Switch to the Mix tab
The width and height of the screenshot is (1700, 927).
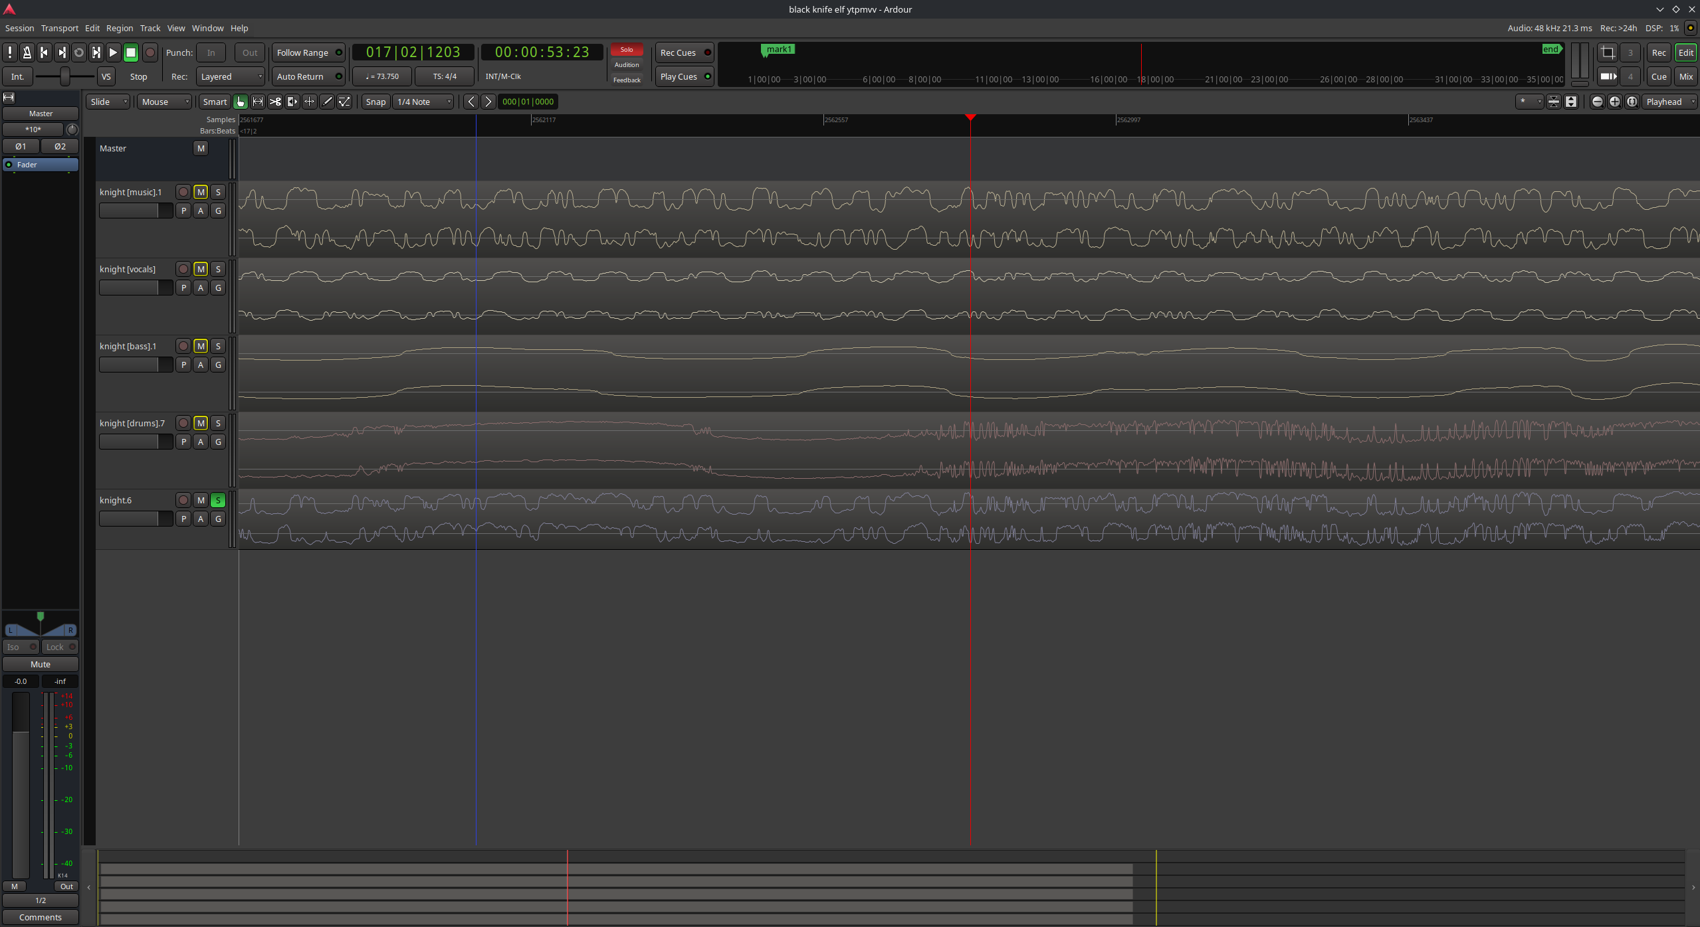coord(1686,76)
